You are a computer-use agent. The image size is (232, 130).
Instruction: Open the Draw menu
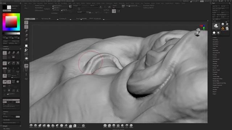[45, 3]
